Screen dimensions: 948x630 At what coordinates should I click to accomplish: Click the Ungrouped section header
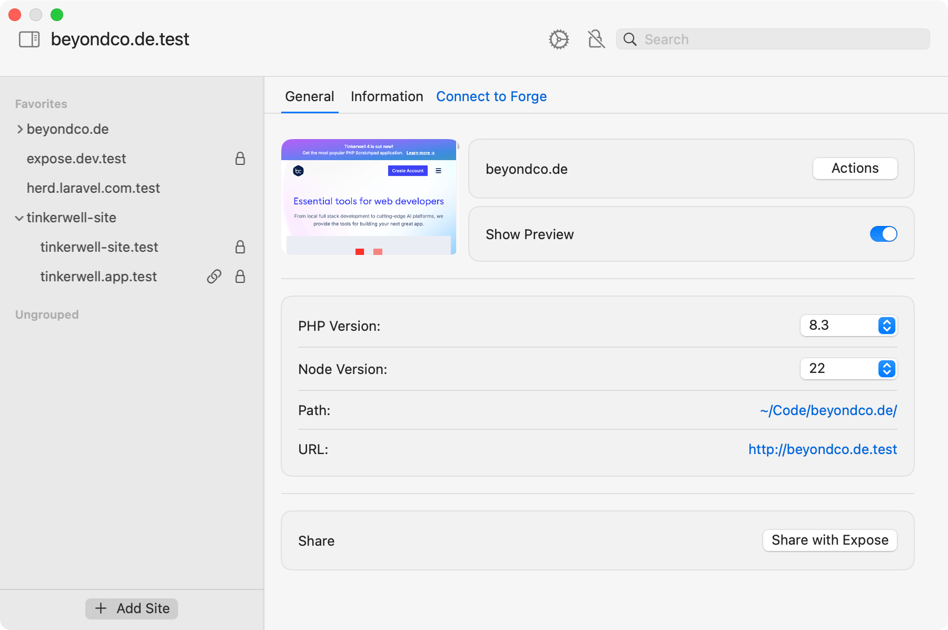(47, 314)
